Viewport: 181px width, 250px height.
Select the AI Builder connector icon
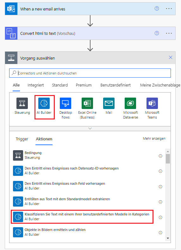click(x=44, y=103)
